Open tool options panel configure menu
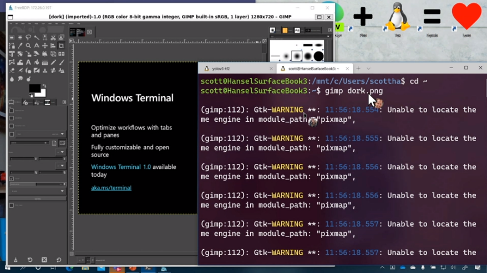This screenshot has height=273, width=487. (x=64, y=102)
